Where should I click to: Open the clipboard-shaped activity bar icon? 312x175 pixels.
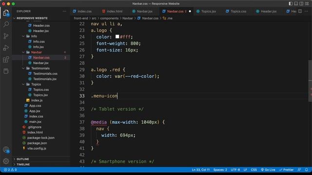coord(6,71)
